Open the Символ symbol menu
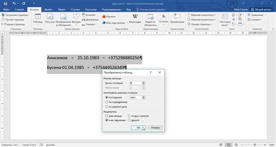276x147 pixels. [255, 20]
